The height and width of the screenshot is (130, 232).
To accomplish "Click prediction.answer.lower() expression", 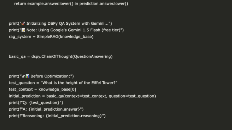I will coord(104,4).
